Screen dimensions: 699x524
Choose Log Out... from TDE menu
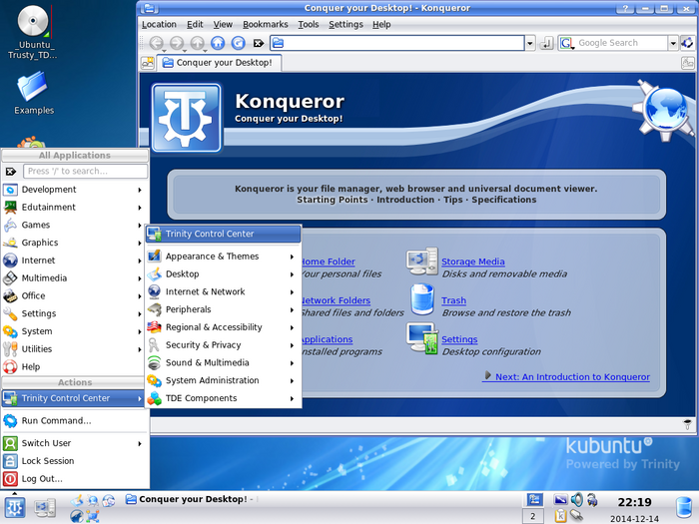coord(75,479)
